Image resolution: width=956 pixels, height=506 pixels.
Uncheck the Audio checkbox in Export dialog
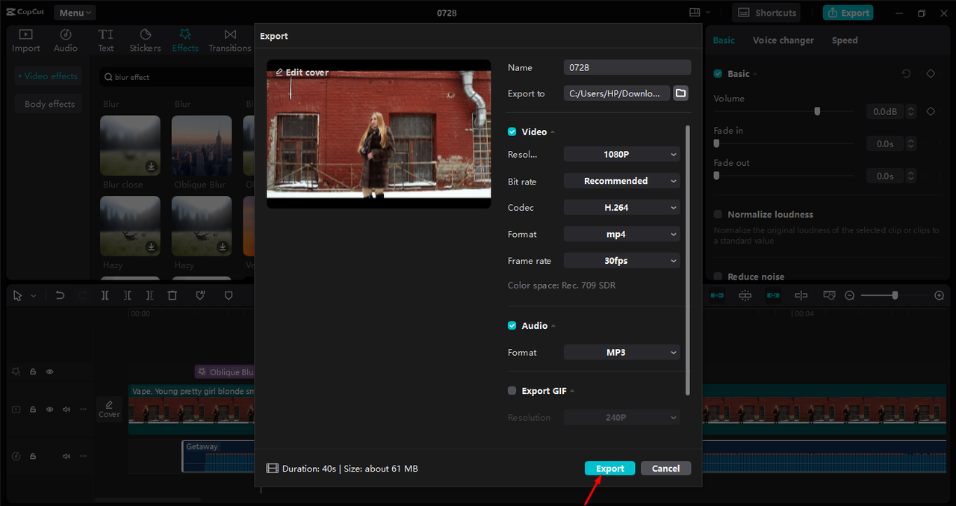512,326
